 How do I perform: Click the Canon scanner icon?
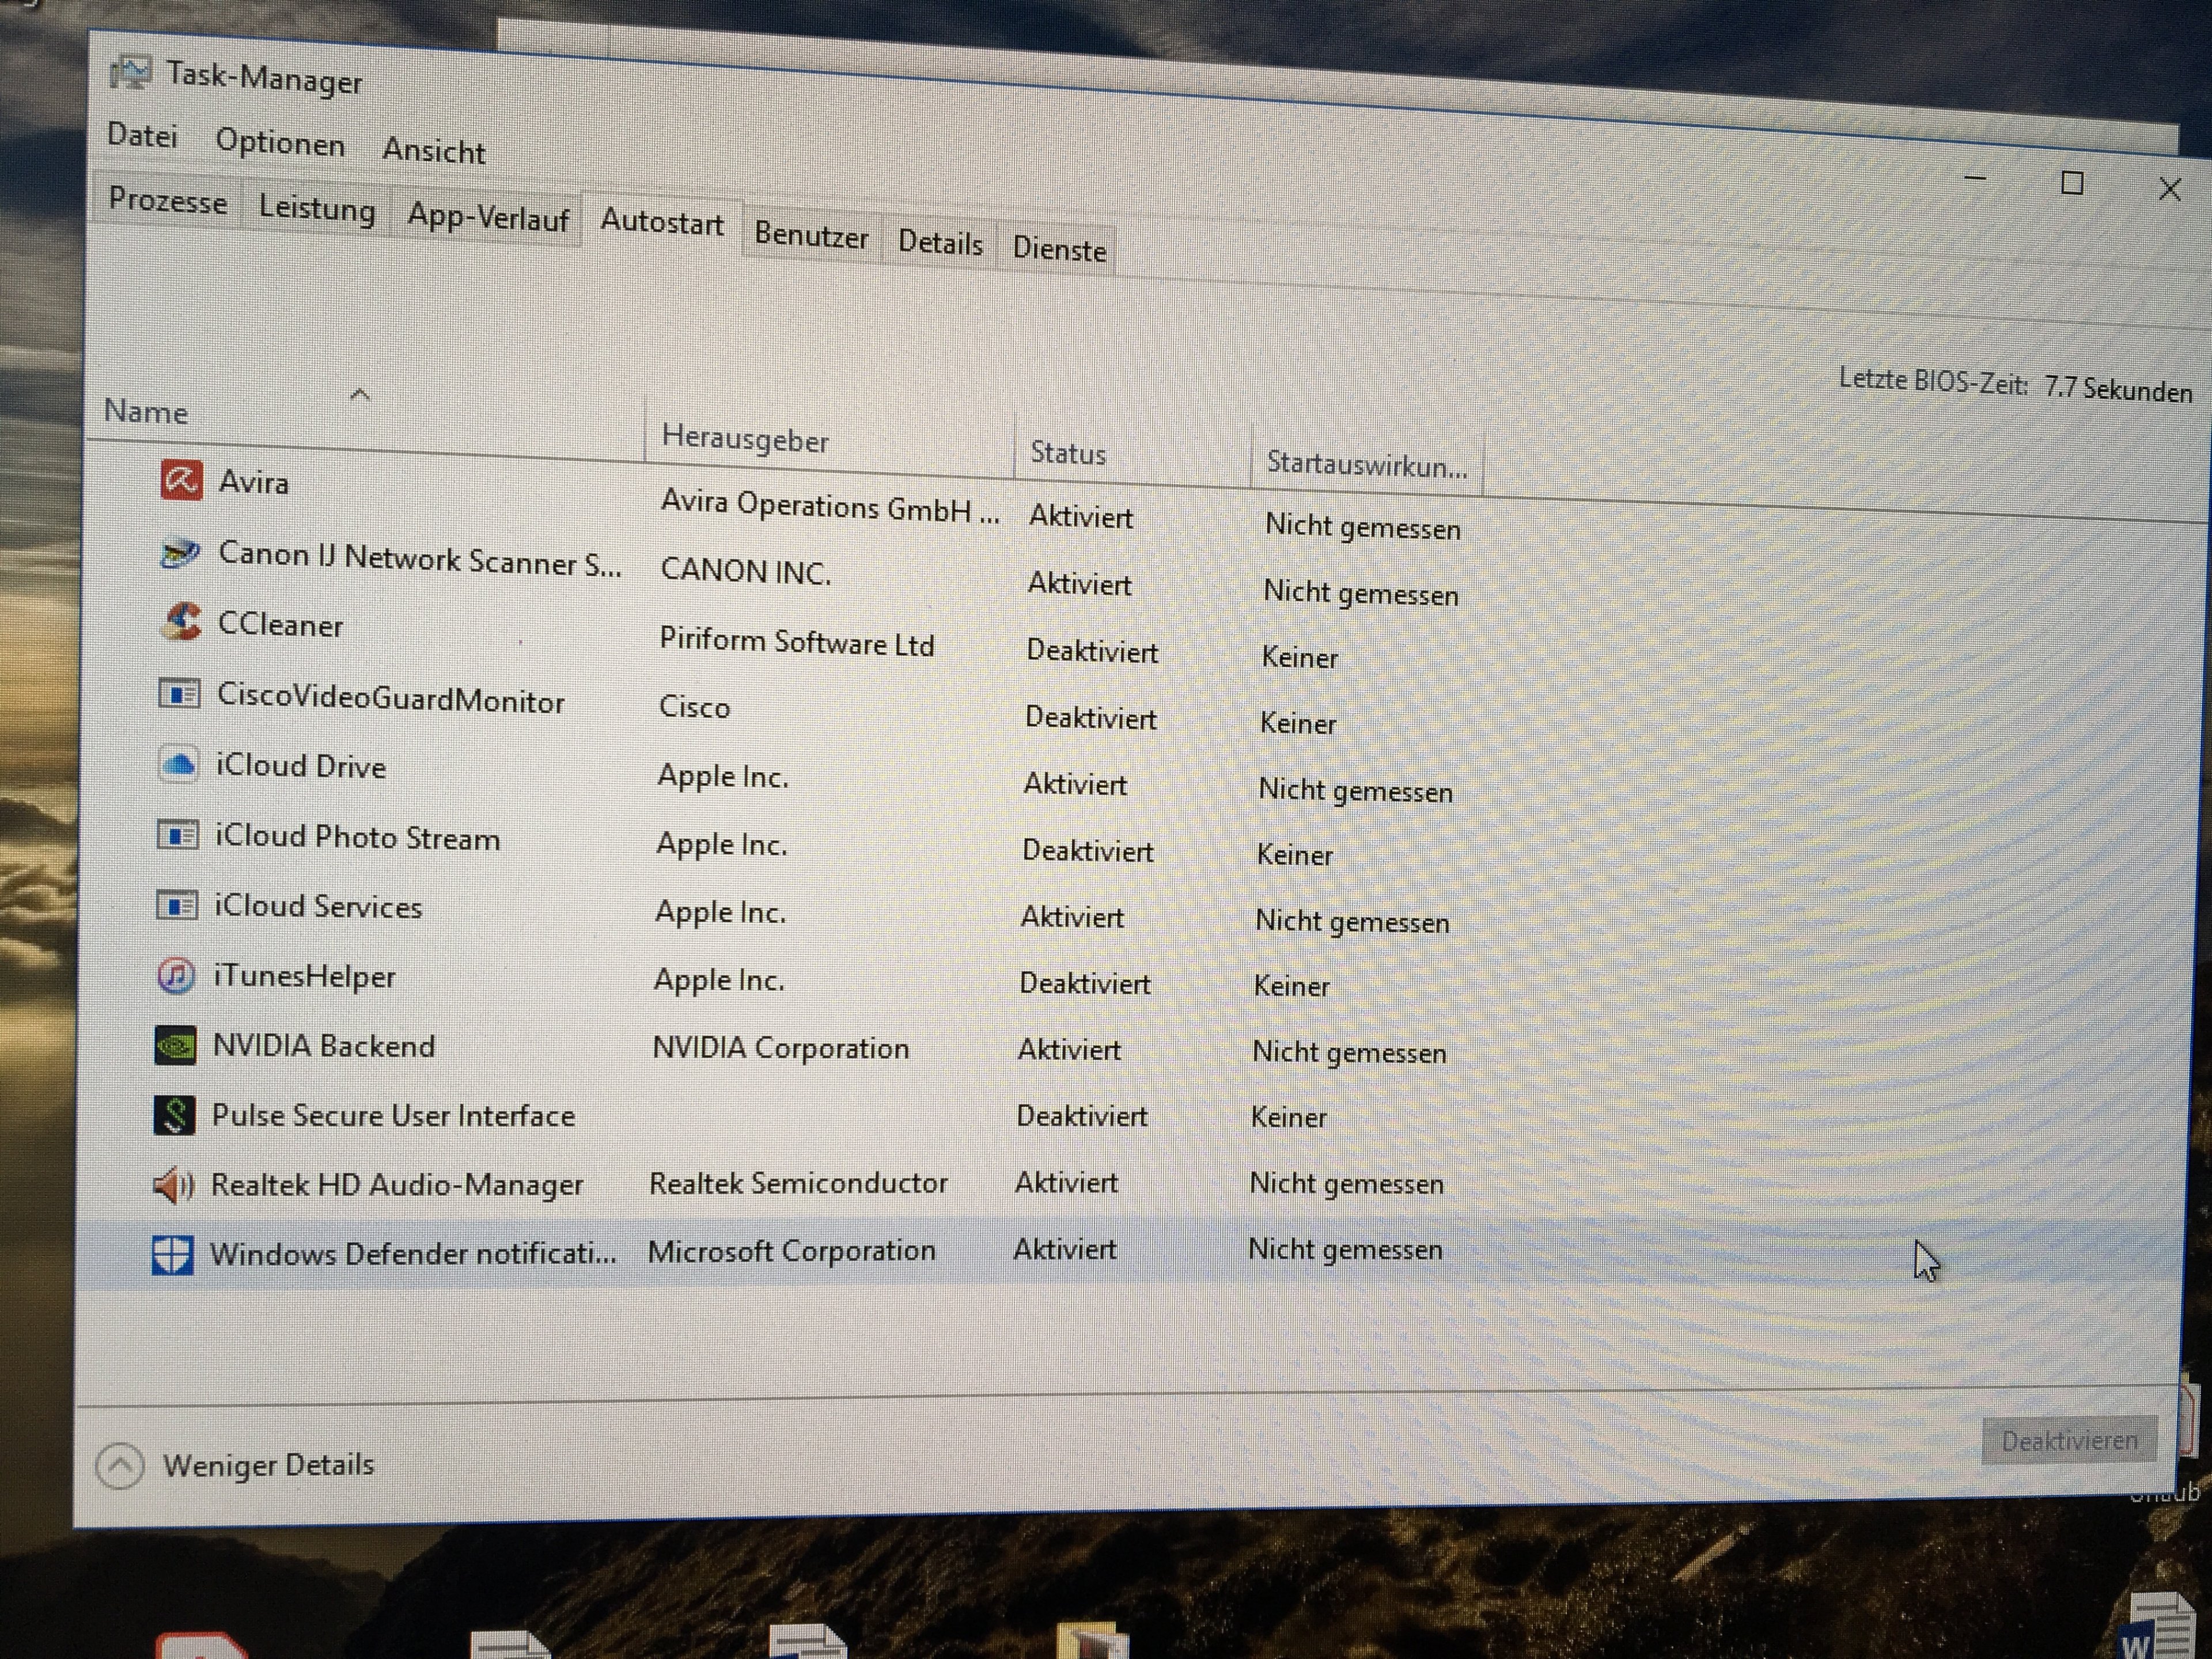point(181,553)
